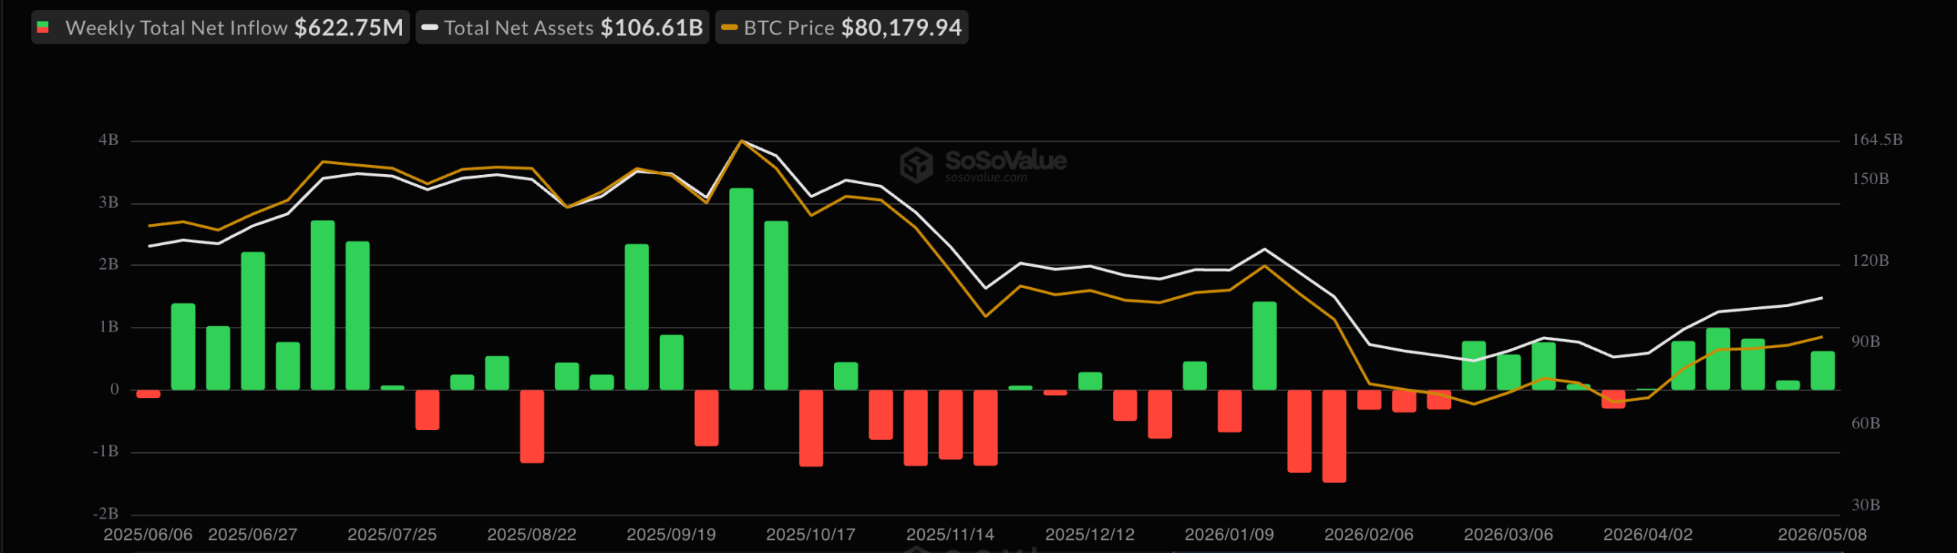The width and height of the screenshot is (1957, 553).
Task: Select the 2025/11/14 date label
Action: pyautogui.click(x=950, y=535)
